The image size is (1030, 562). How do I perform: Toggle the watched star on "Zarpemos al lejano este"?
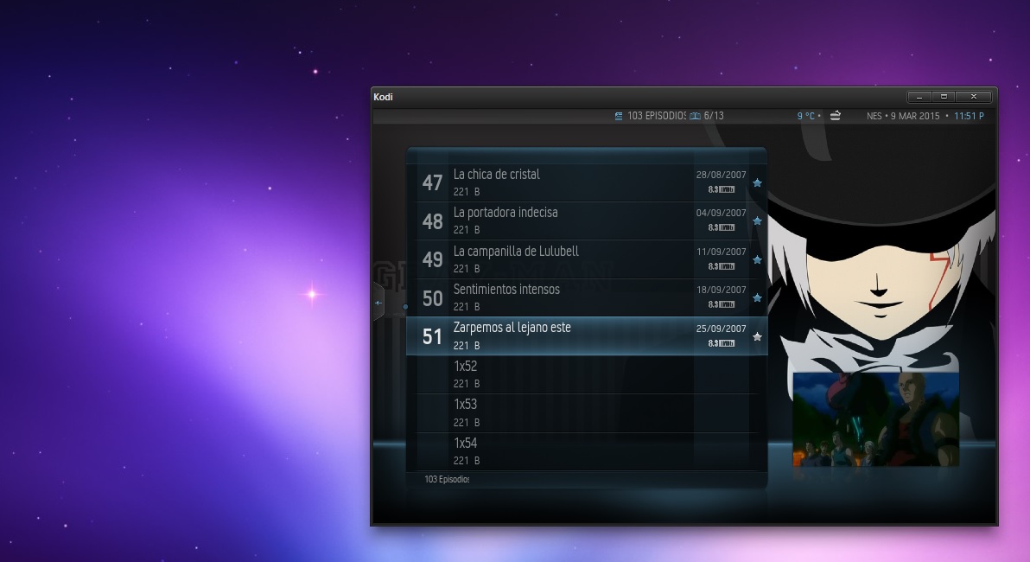point(757,336)
